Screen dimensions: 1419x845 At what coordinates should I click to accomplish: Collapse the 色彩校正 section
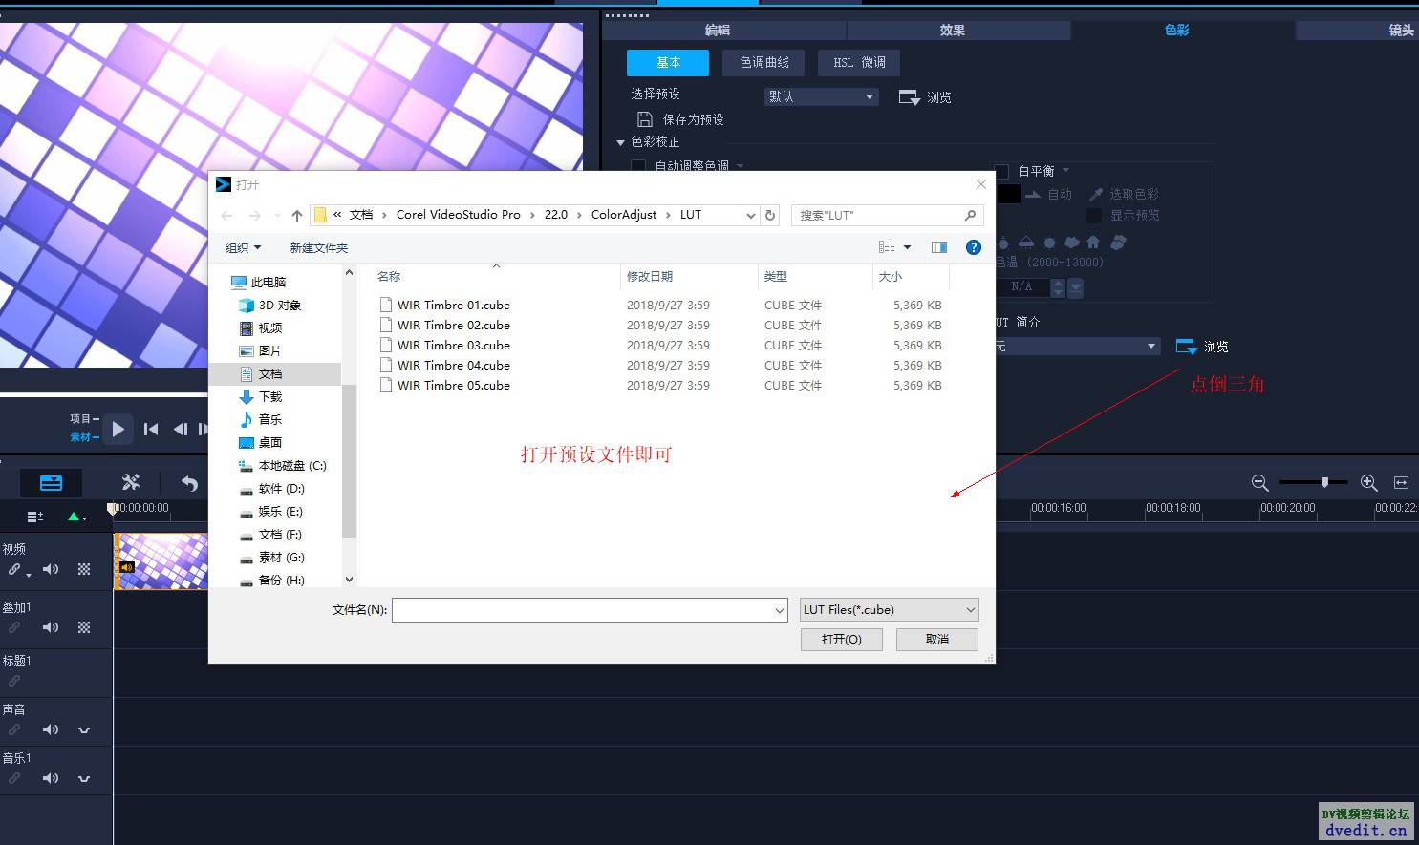tap(620, 142)
